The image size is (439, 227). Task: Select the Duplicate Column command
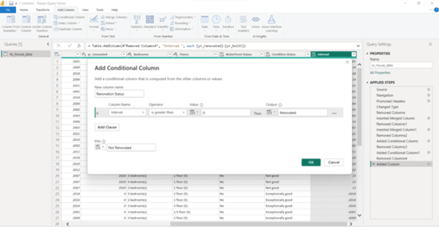click(x=68, y=29)
